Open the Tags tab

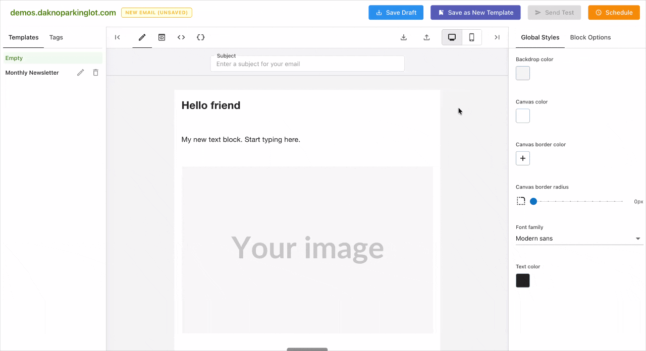56,37
